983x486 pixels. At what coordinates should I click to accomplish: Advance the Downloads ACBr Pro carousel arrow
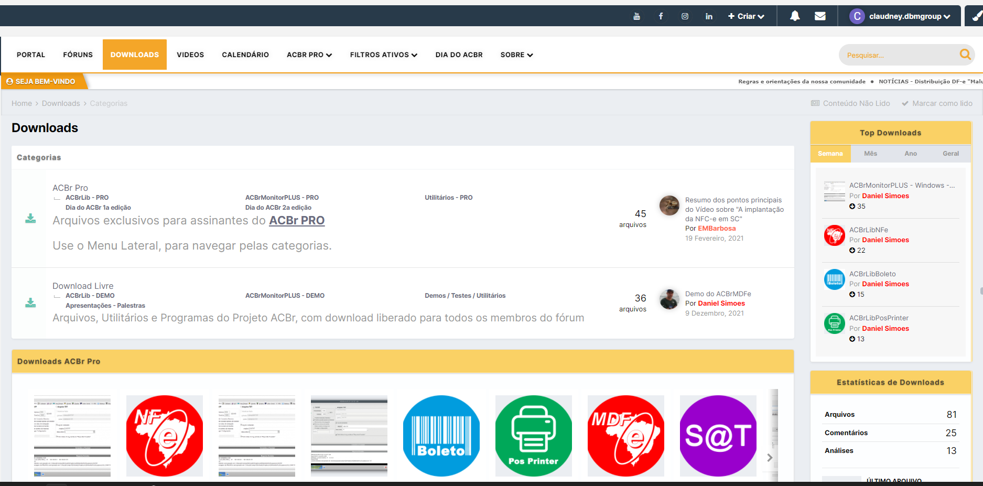pyautogui.click(x=770, y=458)
